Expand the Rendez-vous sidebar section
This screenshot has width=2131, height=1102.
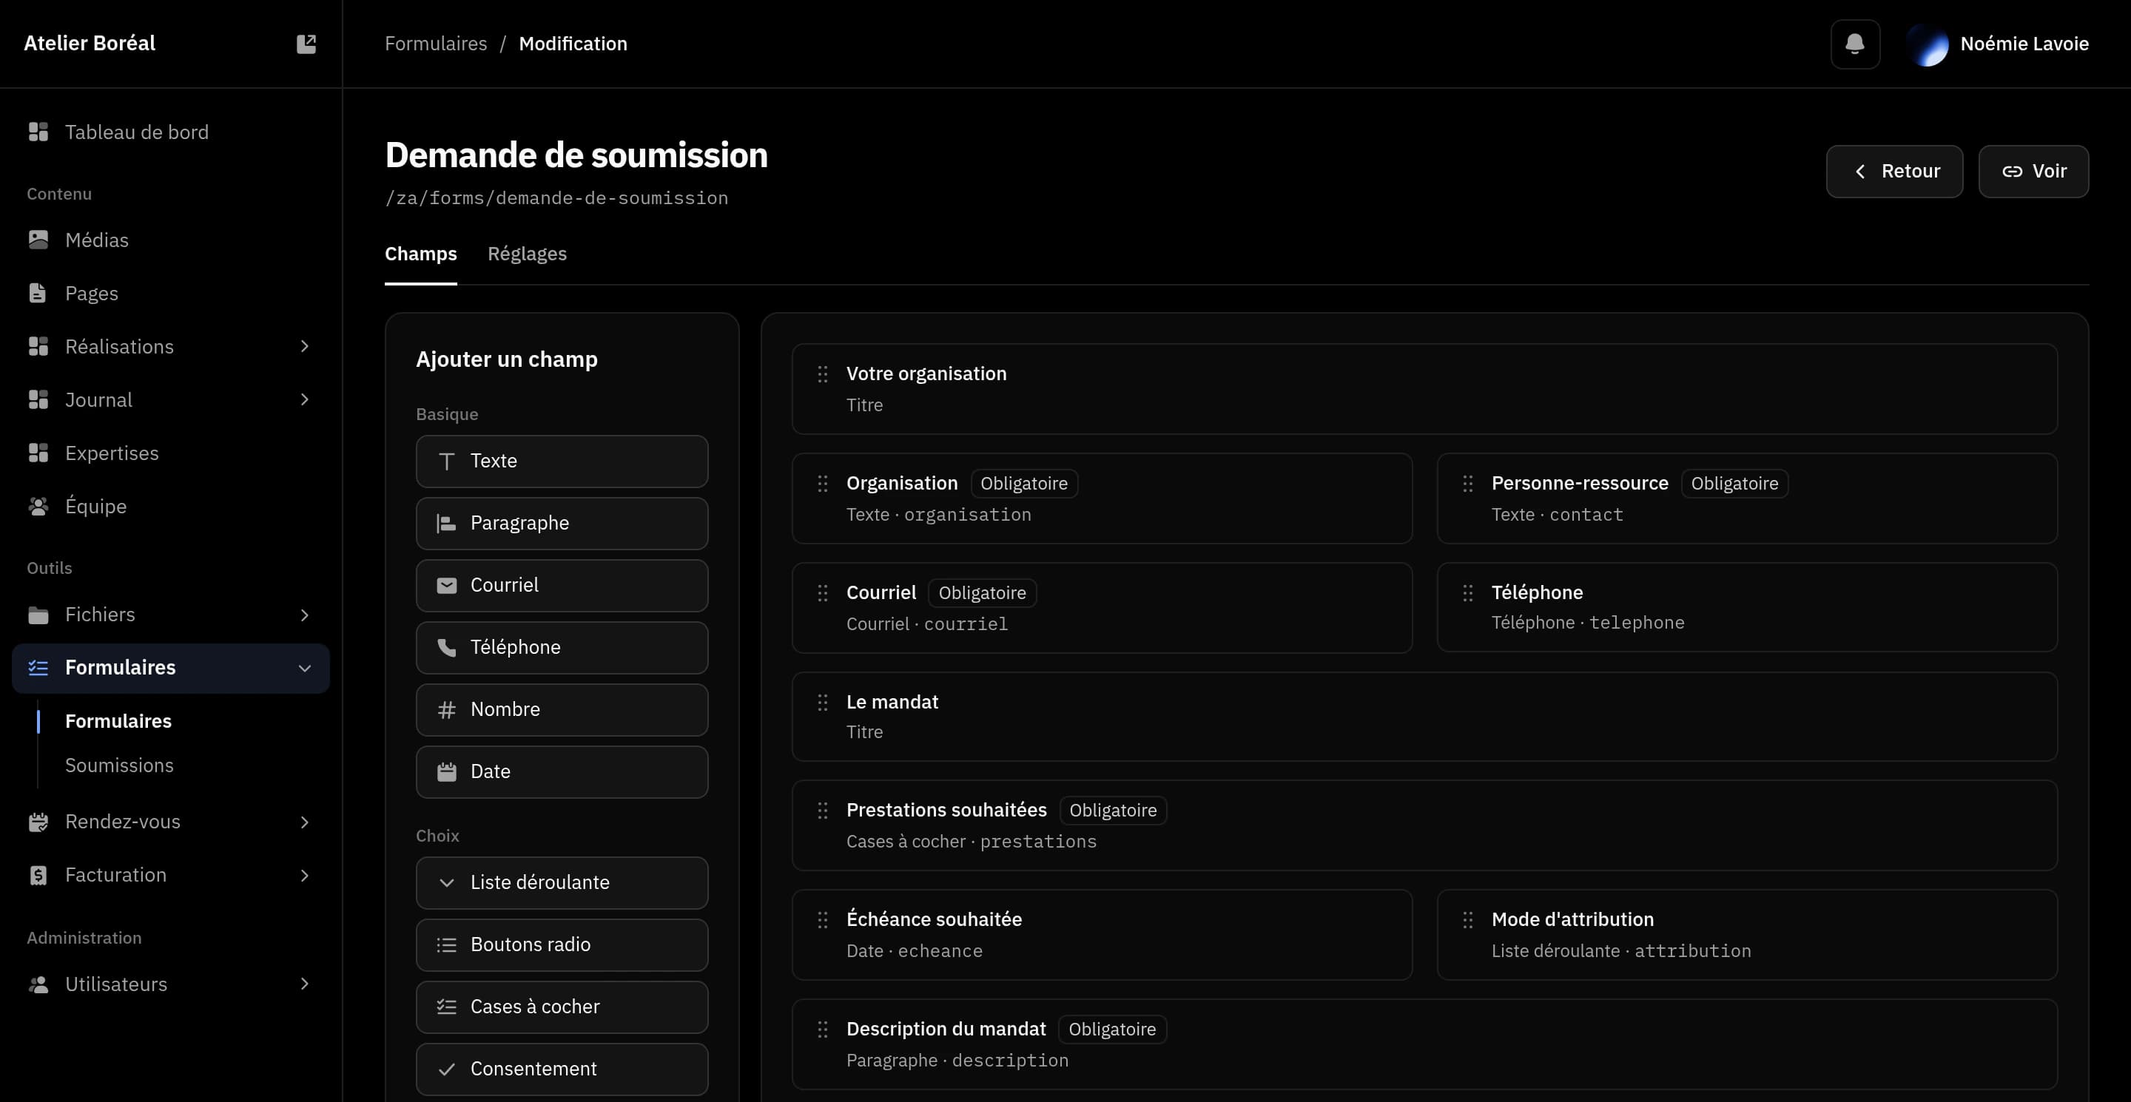(x=304, y=822)
